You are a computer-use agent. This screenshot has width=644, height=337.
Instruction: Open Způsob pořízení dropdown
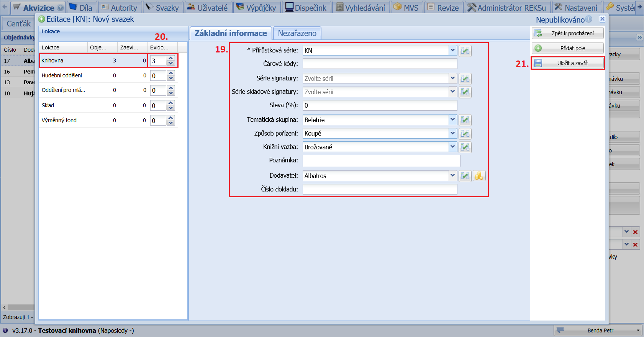(453, 133)
